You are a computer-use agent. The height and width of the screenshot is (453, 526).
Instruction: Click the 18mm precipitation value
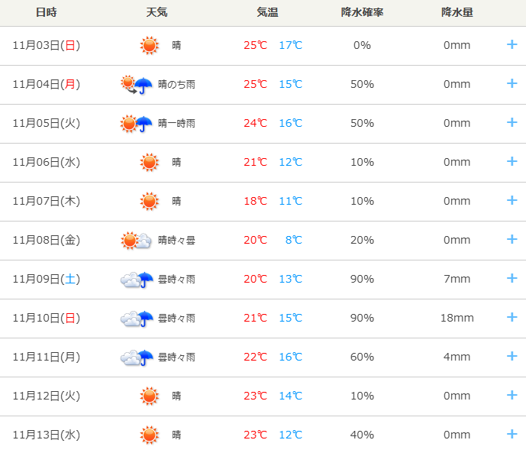457,318
